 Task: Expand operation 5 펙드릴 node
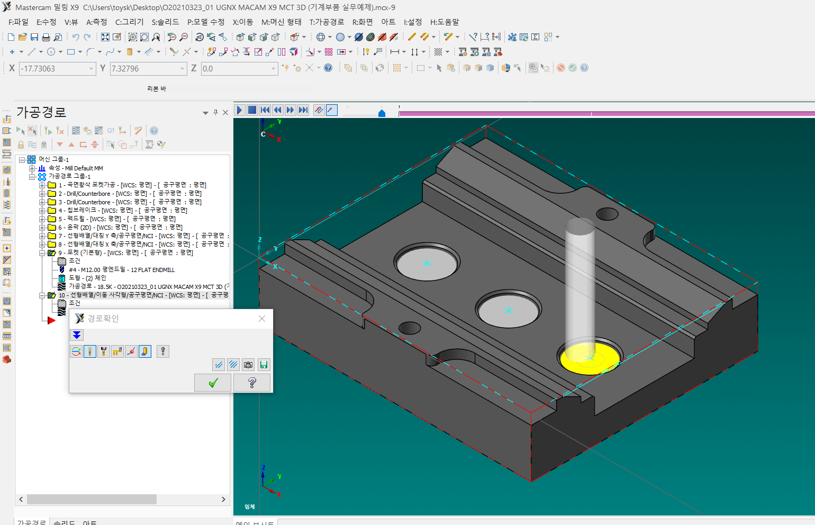click(x=42, y=219)
